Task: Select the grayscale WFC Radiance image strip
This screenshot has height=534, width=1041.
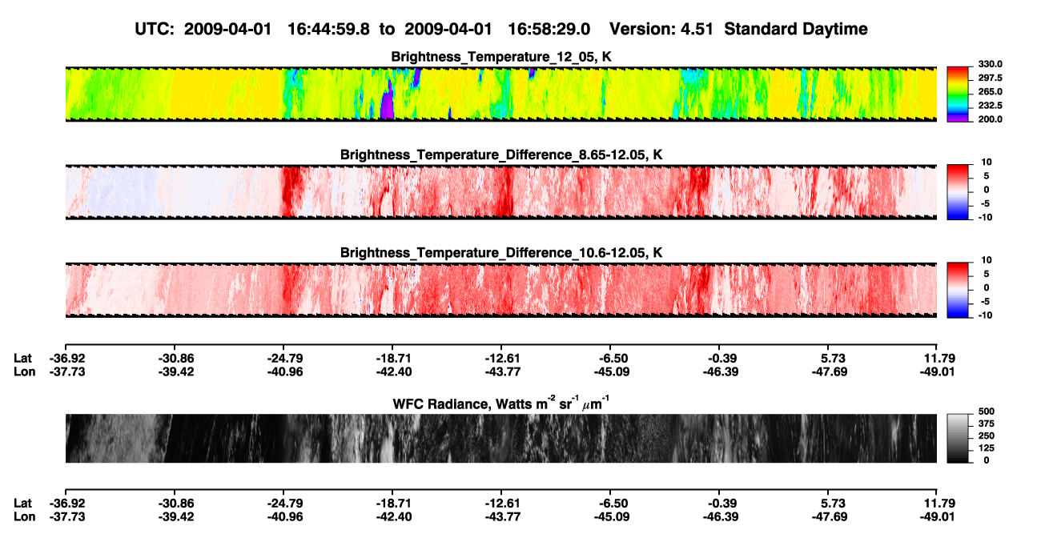Action: tap(501, 439)
